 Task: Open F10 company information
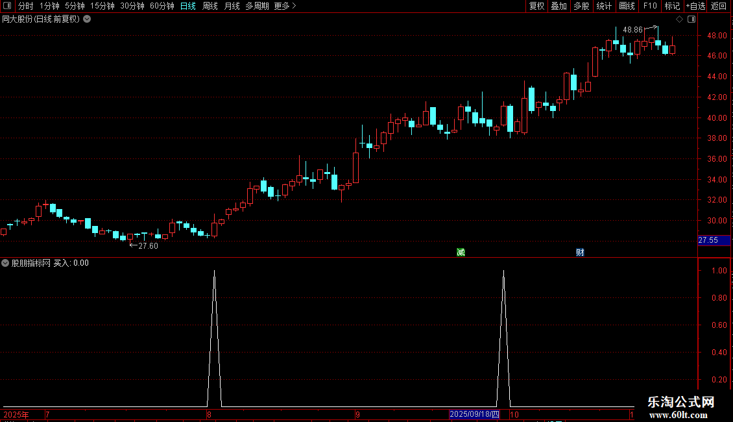650,6
